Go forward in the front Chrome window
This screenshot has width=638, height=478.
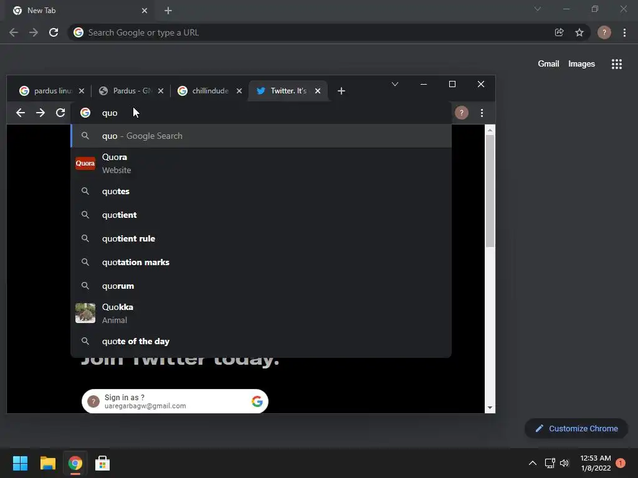[40, 113]
